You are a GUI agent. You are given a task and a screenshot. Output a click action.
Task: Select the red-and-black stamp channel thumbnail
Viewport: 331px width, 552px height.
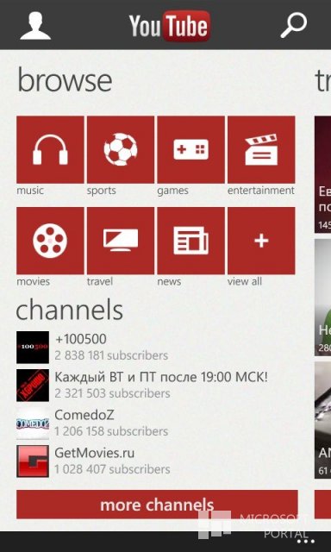(x=33, y=386)
